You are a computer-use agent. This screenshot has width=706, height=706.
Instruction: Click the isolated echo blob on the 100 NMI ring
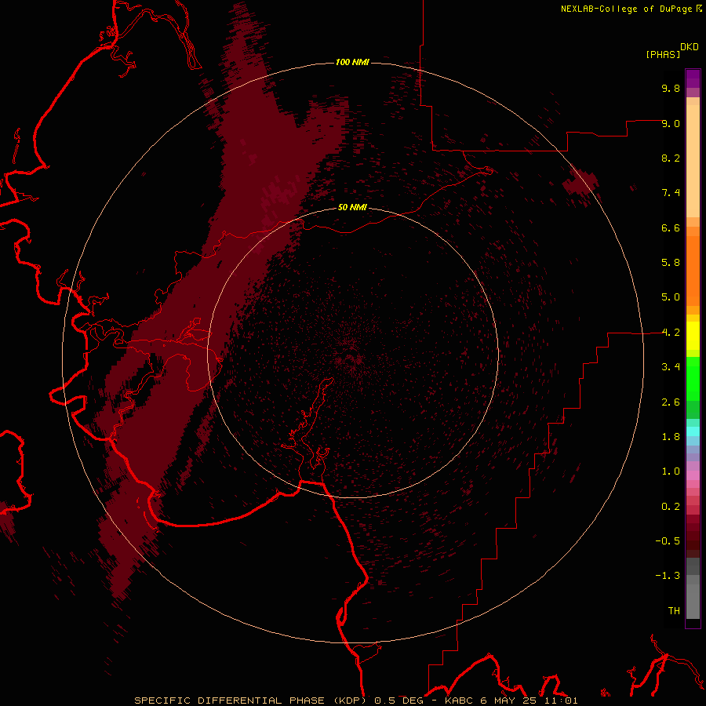582,181
